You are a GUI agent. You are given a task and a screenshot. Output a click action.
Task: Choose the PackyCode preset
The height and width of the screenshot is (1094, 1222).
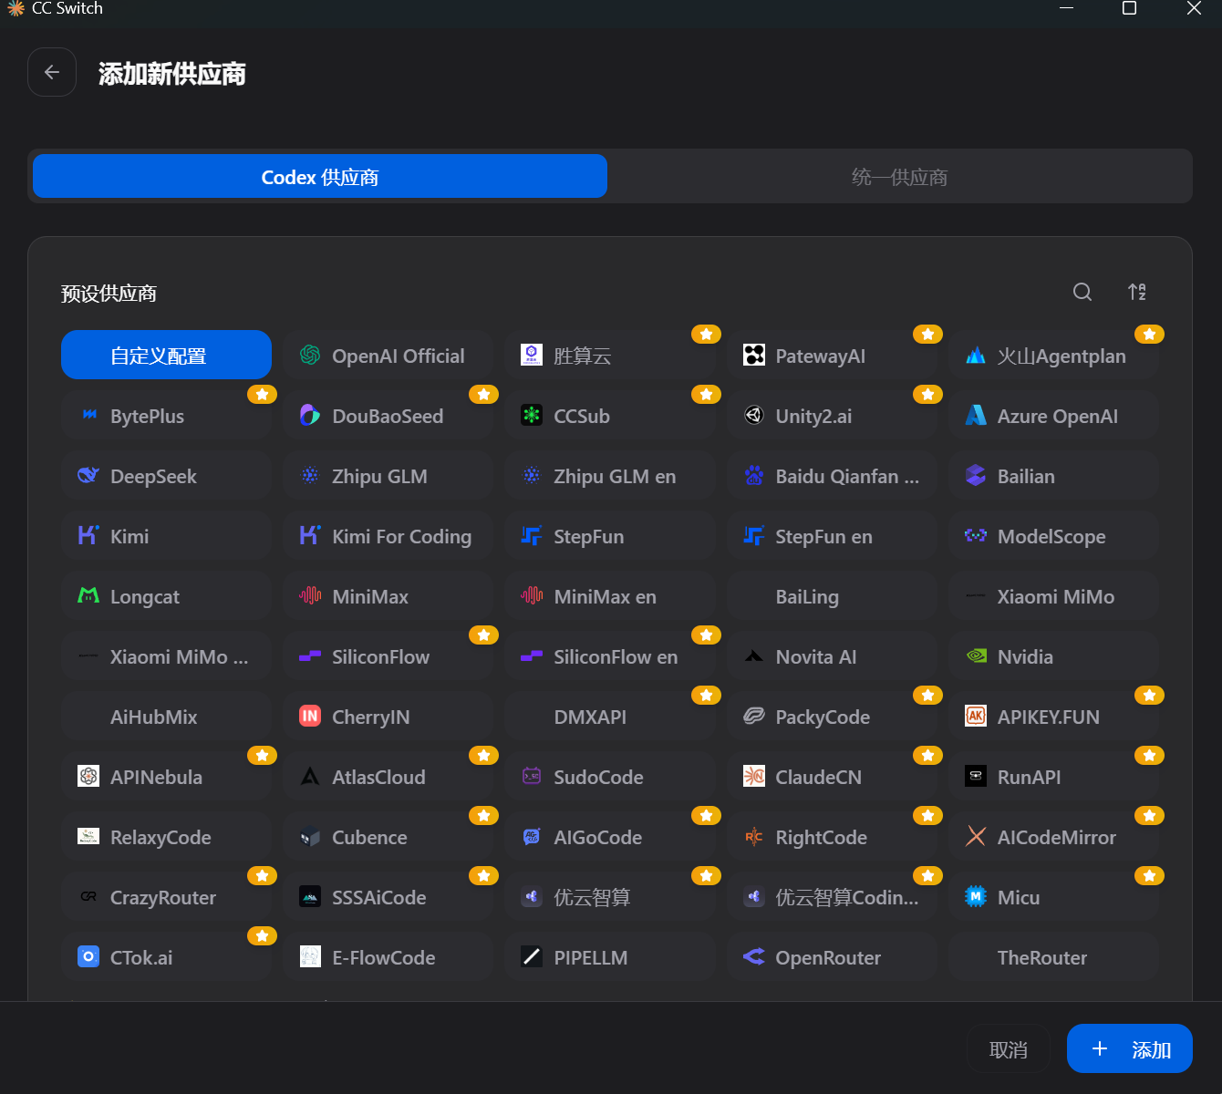[x=832, y=716]
